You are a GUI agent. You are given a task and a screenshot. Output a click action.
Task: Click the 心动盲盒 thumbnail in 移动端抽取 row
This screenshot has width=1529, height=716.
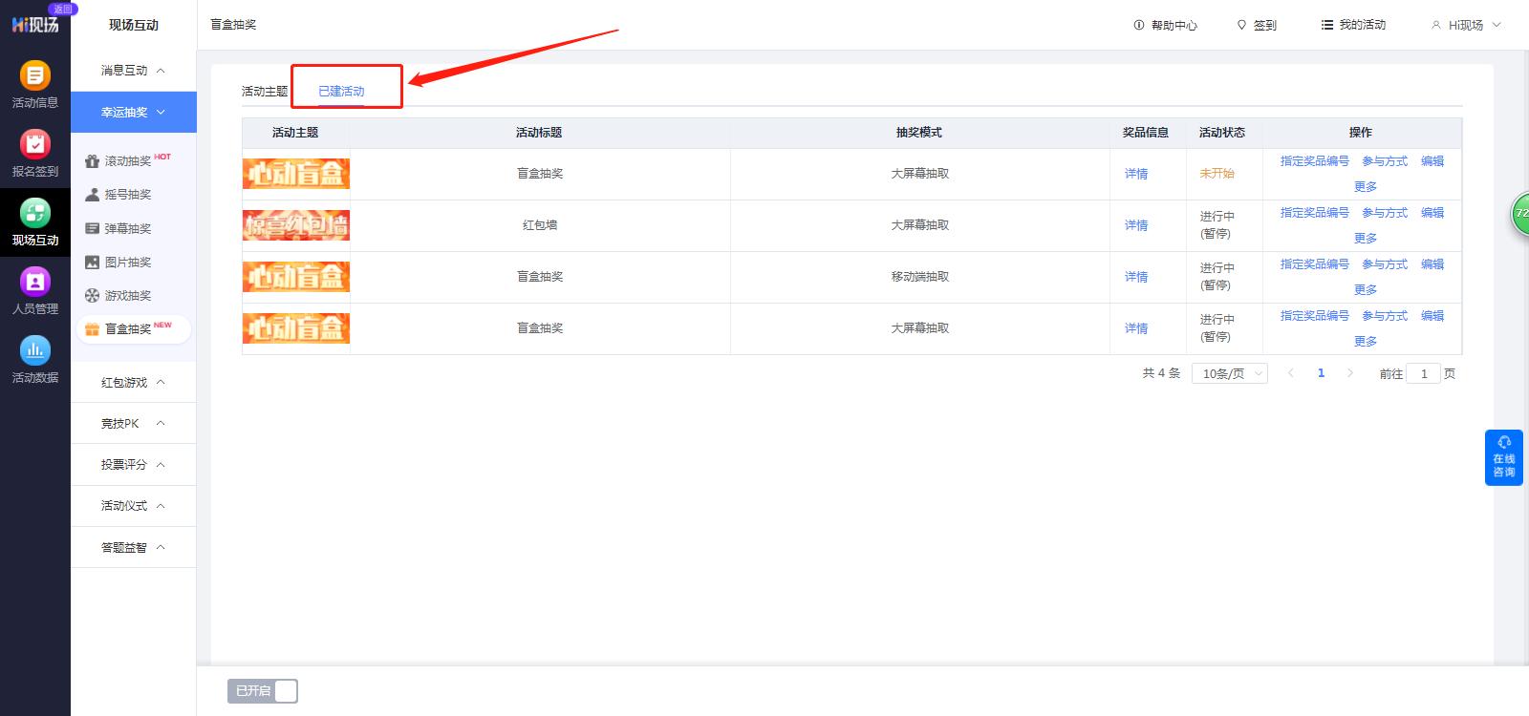[x=296, y=277]
